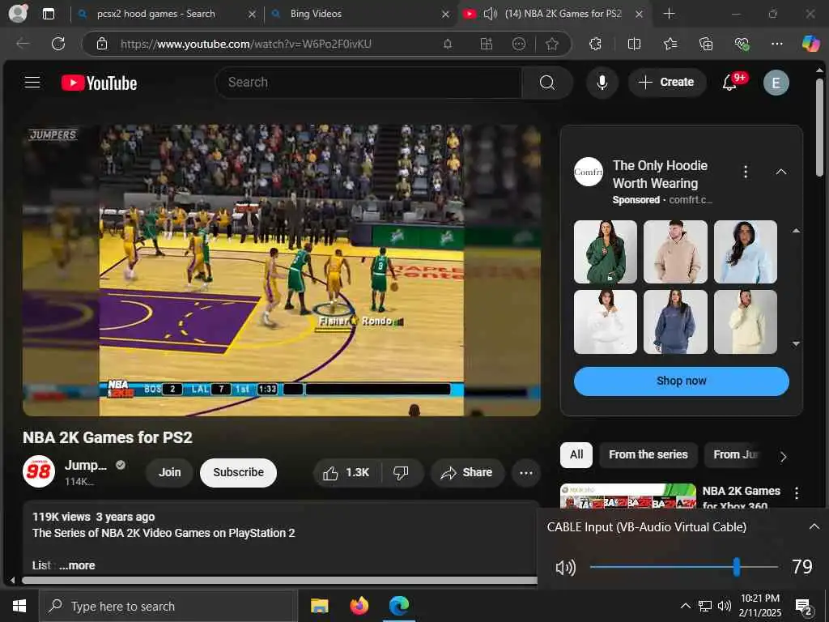The width and height of the screenshot is (829, 622).
Task: Open the options menu for NBA 2K Games for Xbox 360
Action: click(797, 493)
